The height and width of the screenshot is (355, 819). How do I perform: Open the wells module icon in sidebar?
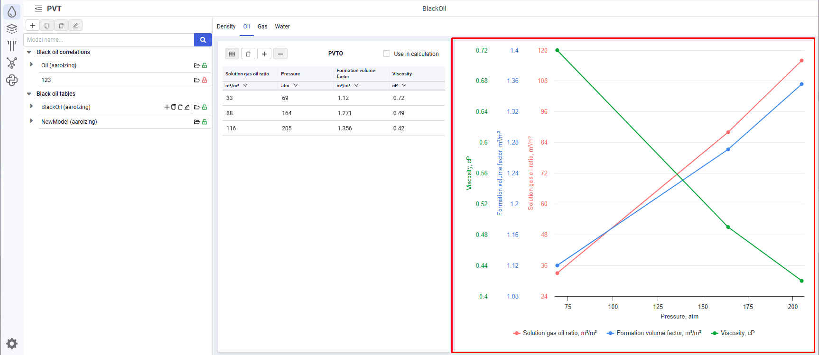click(12, 46)
